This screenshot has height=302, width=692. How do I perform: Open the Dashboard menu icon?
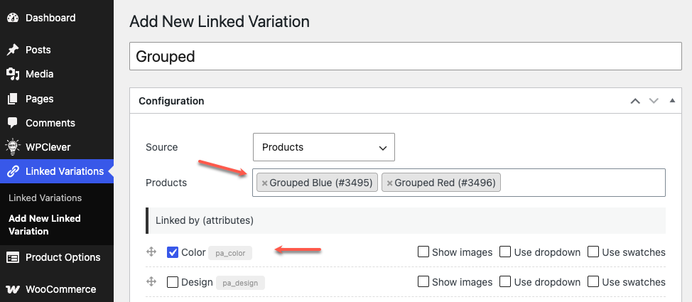(x=13, y=18)
